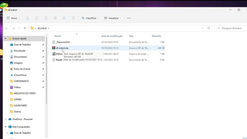247x139 pixels.
Task: Open Acesso rápido in the sidebar
Action: point(19,39)
